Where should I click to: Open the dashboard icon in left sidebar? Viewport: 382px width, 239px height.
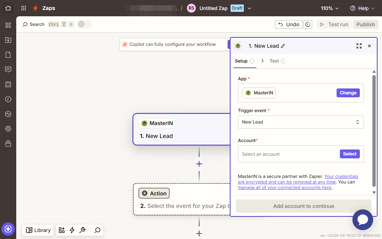(x=8, y=25)
